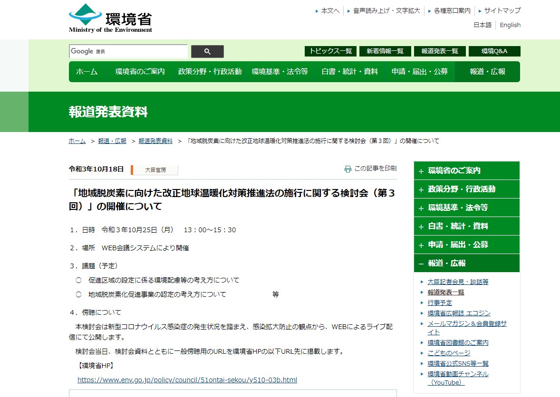Viewport: 560px width, 397px height.
Task: Go to 大臣記者会見・談話等 sidebar link
Action: (x=458, y=282)
